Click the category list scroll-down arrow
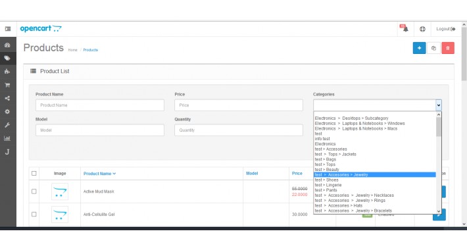 [x=439, y=211]
